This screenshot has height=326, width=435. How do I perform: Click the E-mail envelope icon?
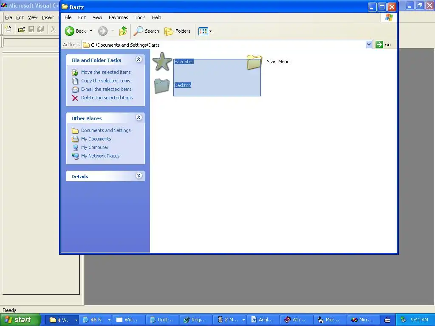click(75, 90)
